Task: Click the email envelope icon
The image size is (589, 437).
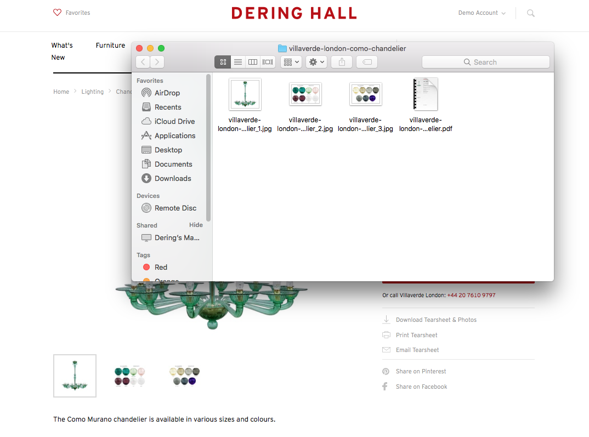Action: (386, 350)
